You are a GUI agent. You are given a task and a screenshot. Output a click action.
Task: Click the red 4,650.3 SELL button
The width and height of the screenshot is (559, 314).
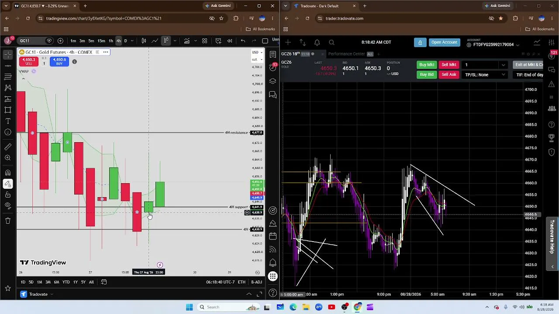coord(29,61)
